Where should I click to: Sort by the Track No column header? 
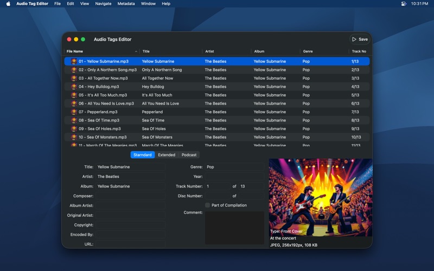point(359,51)
